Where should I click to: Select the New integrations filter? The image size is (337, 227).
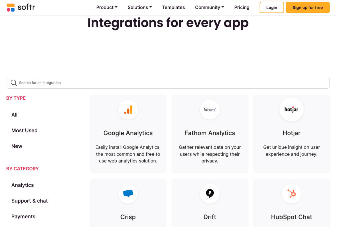pos(17,146)
